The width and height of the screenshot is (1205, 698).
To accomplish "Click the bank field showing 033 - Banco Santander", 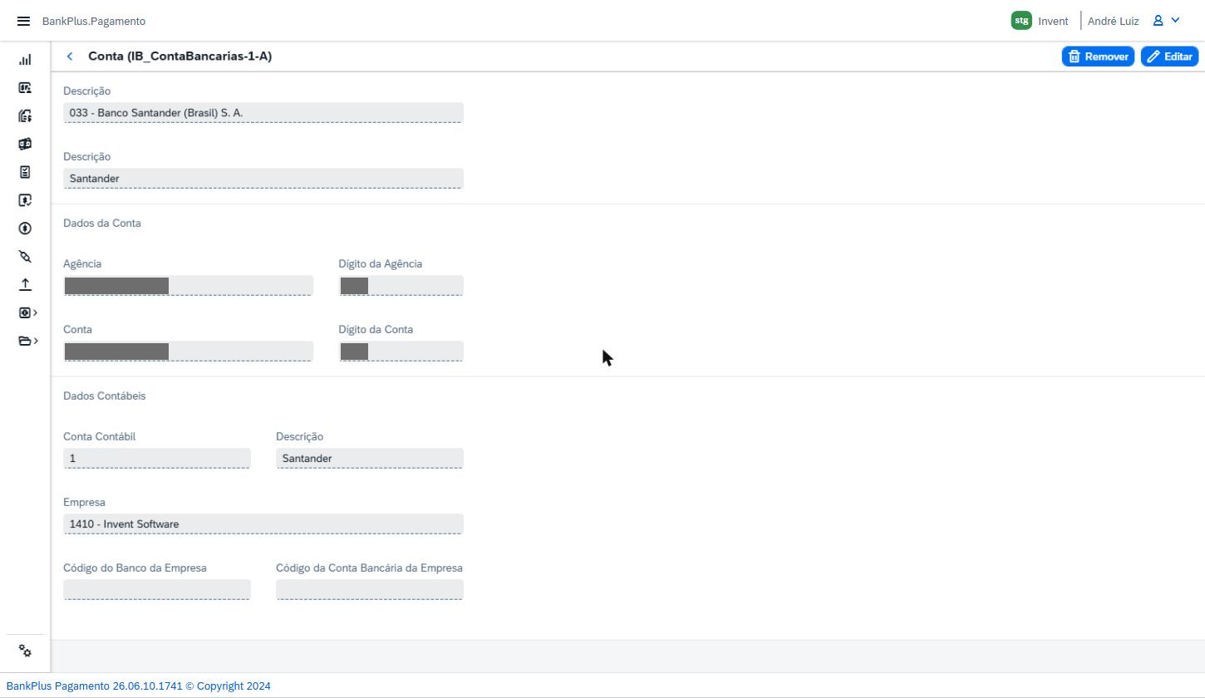I will [263, 113].
